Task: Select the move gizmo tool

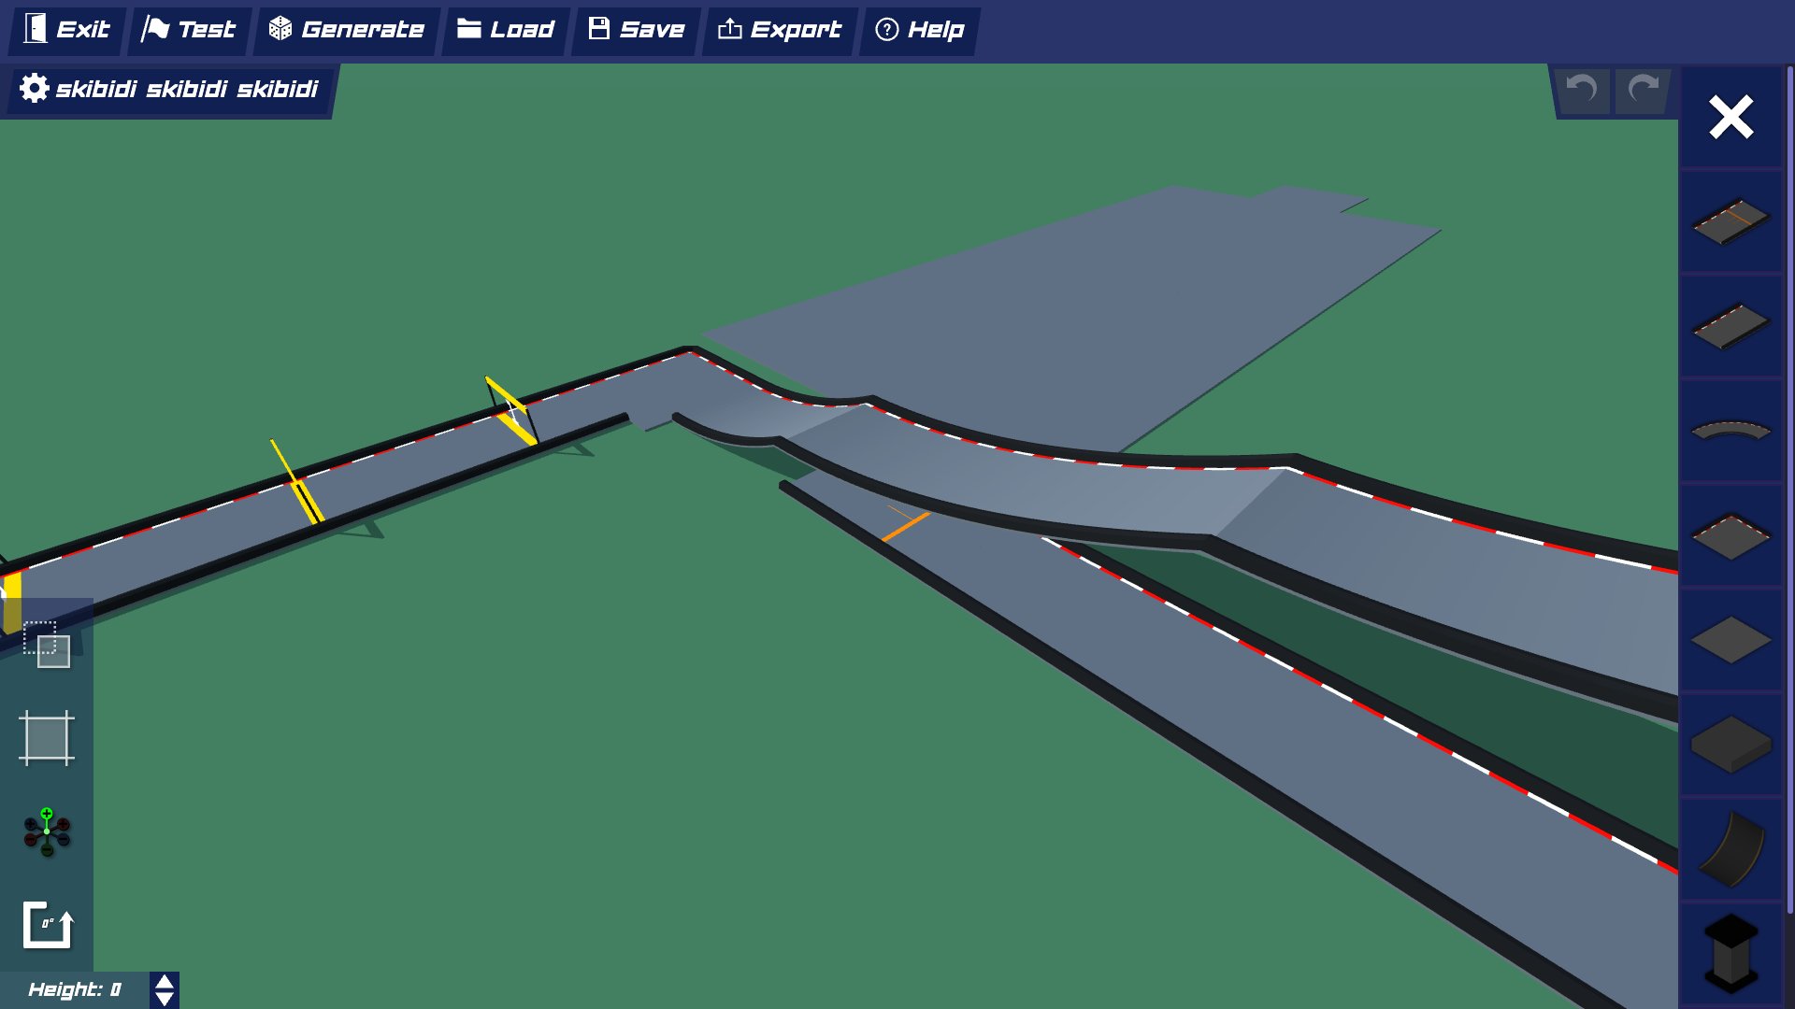Action: coord(47,831)
